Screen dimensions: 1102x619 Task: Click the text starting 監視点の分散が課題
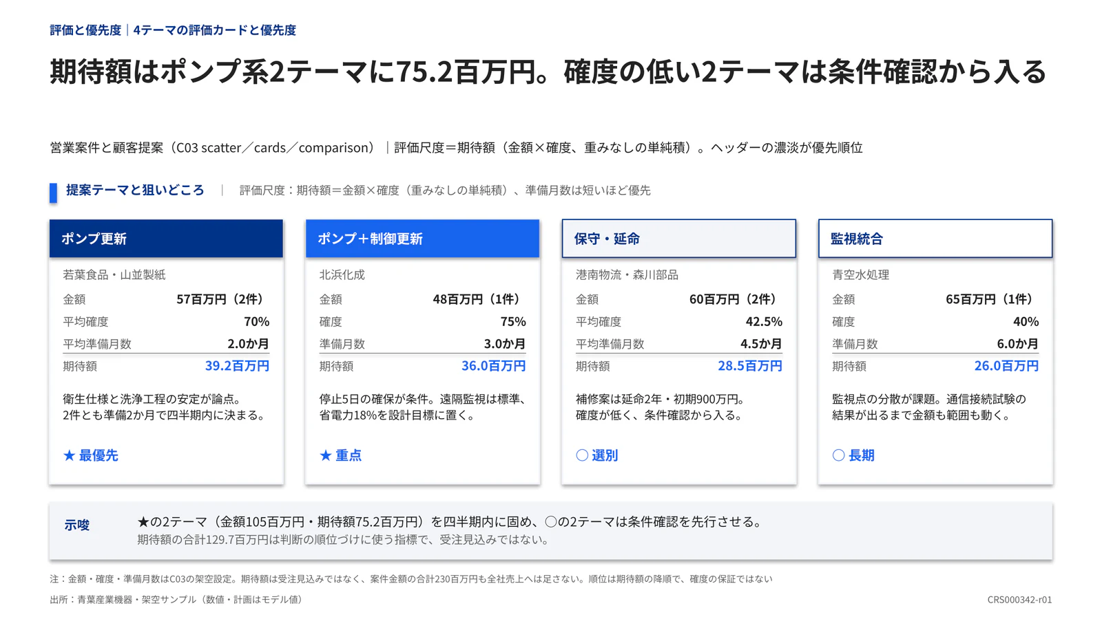pyautogui.click(x=929, y=407)
